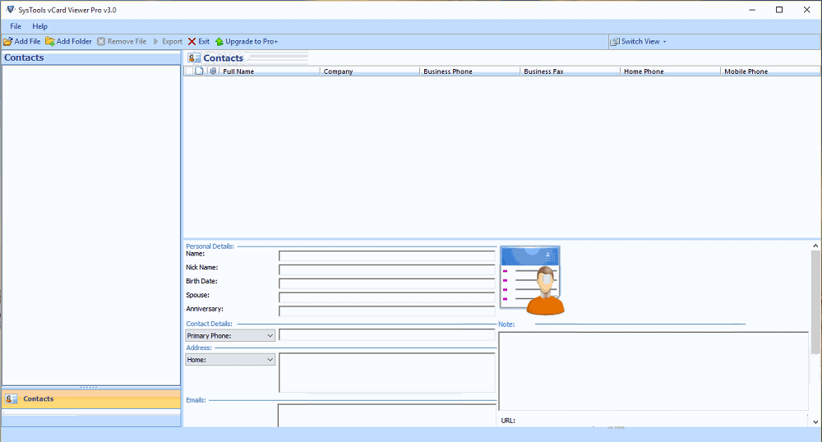Click the details pane vertical scrollbar thumb
Viewport: 822px width, 442px height.
(815, 302)
